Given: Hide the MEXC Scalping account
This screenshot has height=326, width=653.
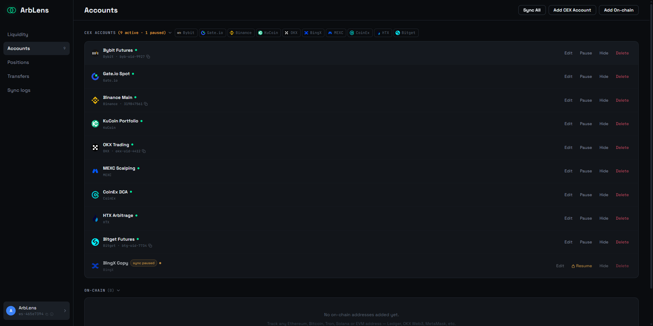Looking at the screenshot, I should tap(604, 171).
